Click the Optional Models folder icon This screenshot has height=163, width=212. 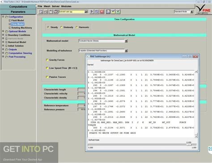click(7, 31)
